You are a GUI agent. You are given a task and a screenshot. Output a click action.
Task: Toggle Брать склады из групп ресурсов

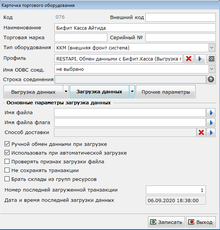tap(7, 179)
